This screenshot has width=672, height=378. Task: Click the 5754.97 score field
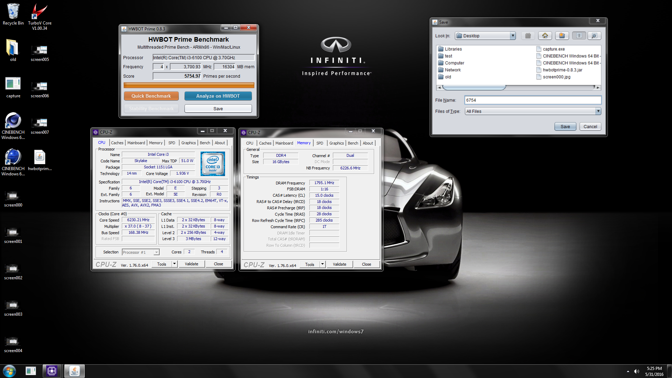point(177,76)
